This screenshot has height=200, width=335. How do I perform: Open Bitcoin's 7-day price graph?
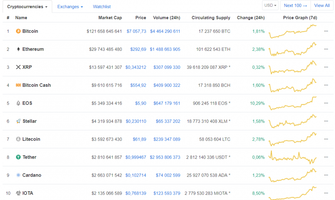pos(292,31)
